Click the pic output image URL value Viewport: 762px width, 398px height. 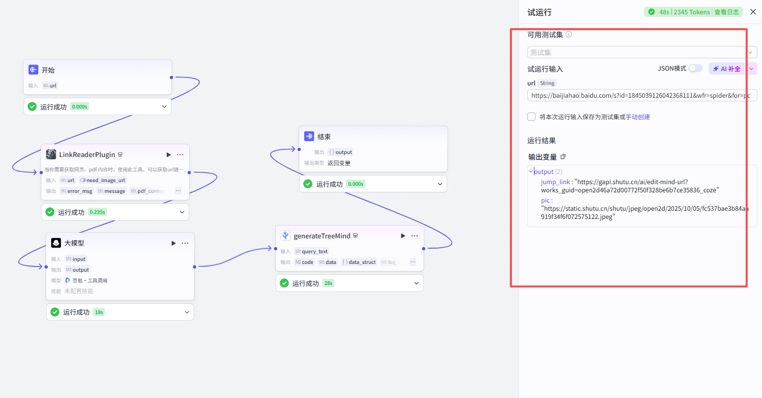(645, 213)
